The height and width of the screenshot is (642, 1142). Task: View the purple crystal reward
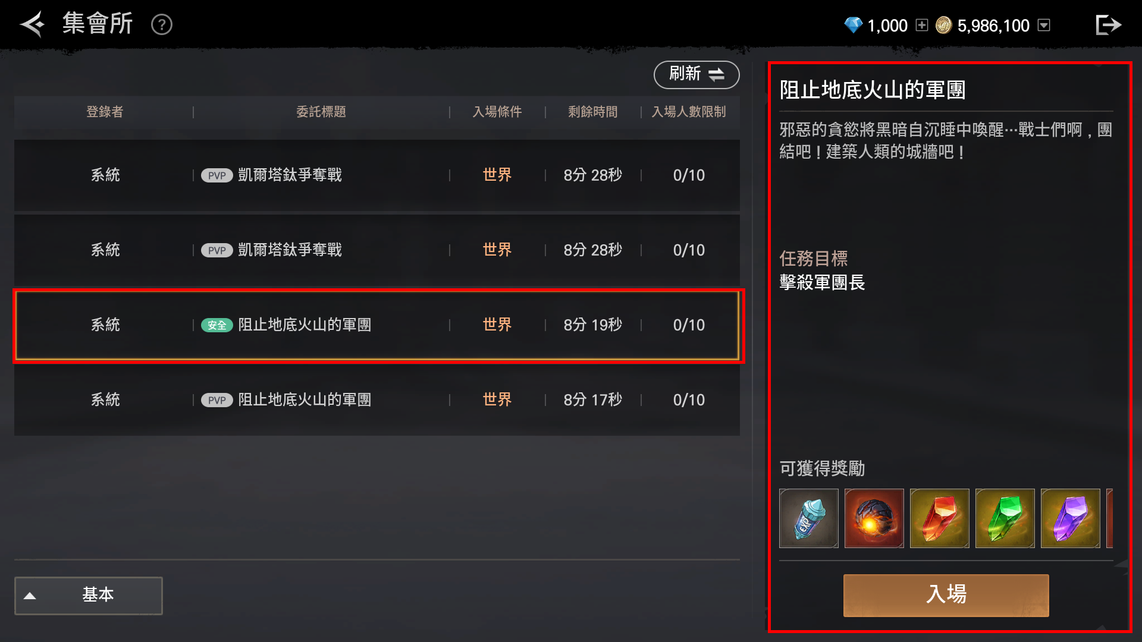pos(1071,518)
